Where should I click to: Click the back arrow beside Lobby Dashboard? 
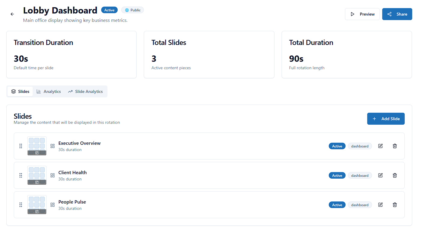click(x=12, y=14)
